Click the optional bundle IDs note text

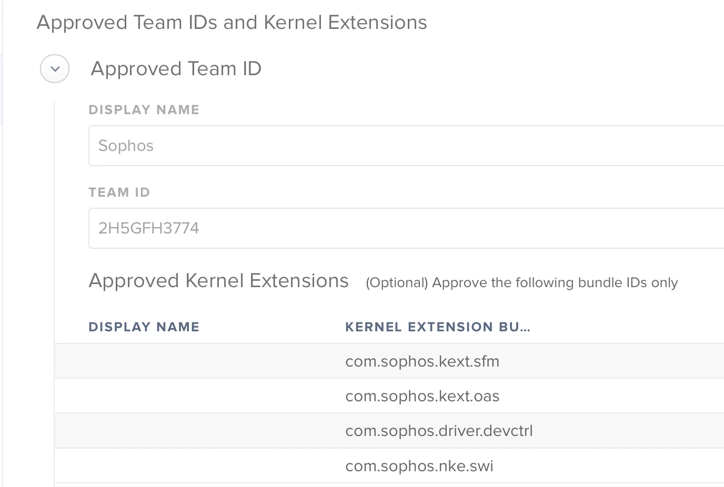(522, 283)
